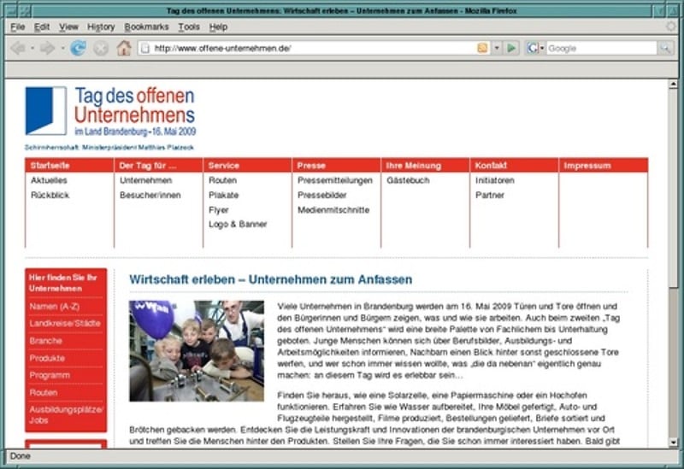Open the View menu
Image resolution: width=684 pixels, height=469 pixels.
tap(68, 27)
